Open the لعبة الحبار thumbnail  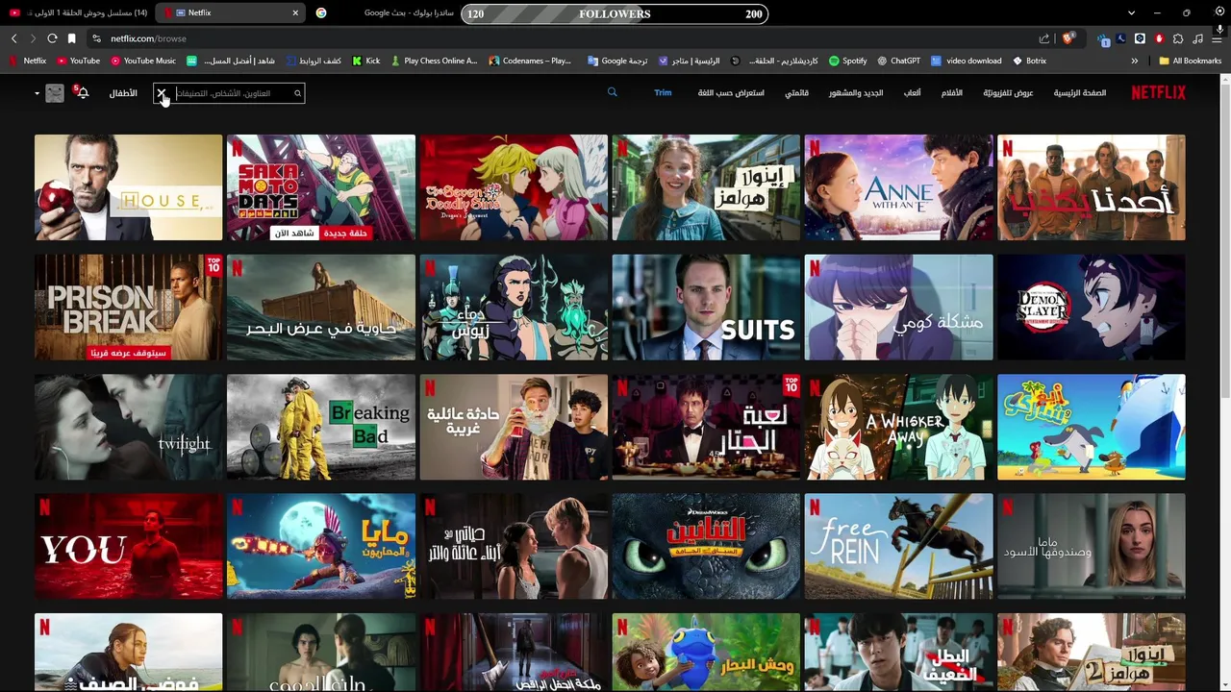tap(706, 427)
